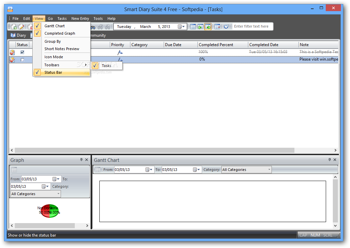The width and height of the screenshot is (350, 248).
Task: Click the previous period green left-arrow icon
Action: point(200,27)
